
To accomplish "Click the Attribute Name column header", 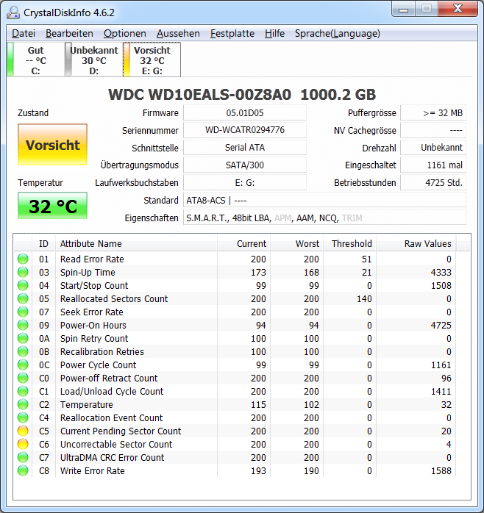I will coord(136,244).
